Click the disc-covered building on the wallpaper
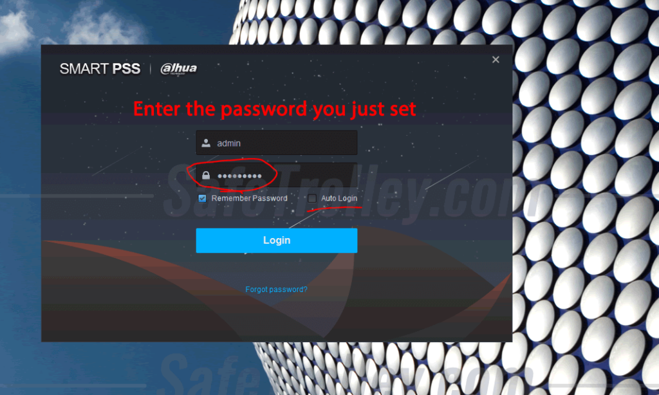The height and width of the screenshot is (395, 659). (x=584, y=197)
